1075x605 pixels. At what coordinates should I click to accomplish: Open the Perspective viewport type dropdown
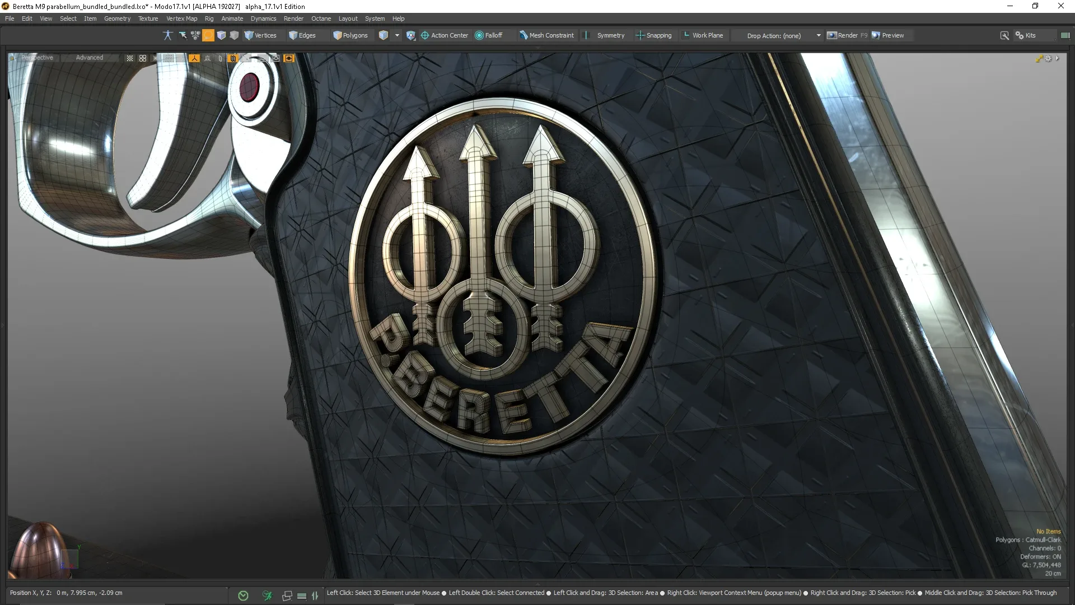point(38,58)
